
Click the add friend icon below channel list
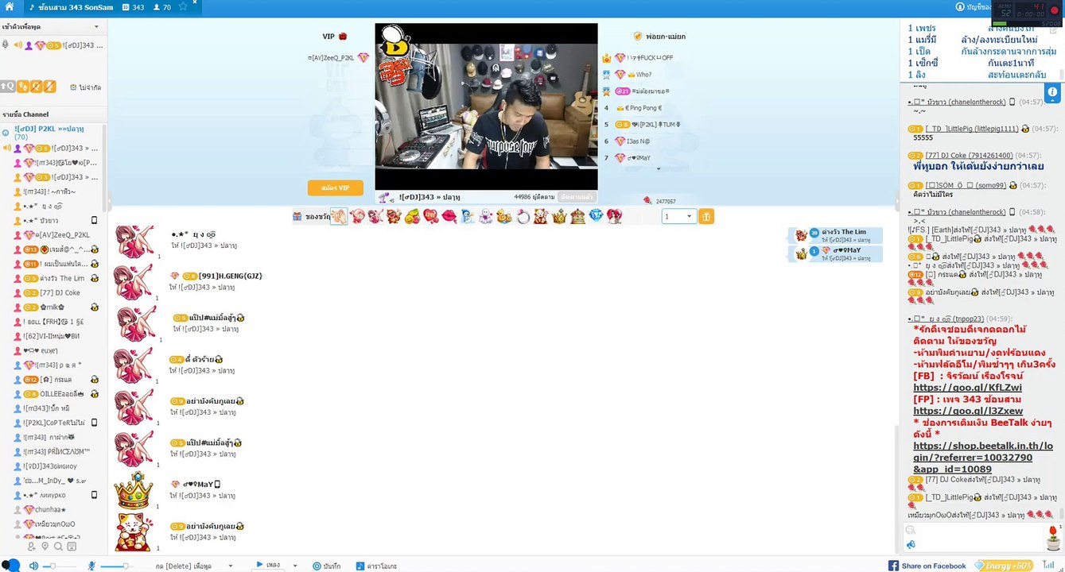click(32, 547)
